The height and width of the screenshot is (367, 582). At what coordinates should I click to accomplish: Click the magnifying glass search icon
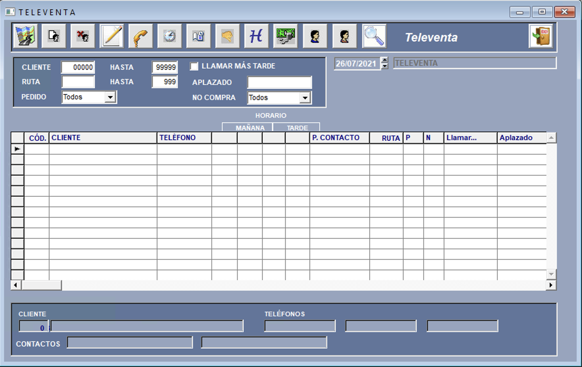click(x=374, y=36)
